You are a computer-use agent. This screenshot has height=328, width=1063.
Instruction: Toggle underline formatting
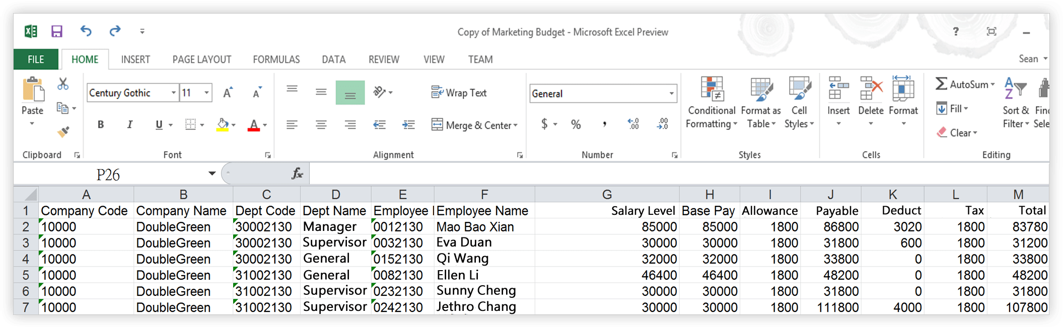[159, 125]
